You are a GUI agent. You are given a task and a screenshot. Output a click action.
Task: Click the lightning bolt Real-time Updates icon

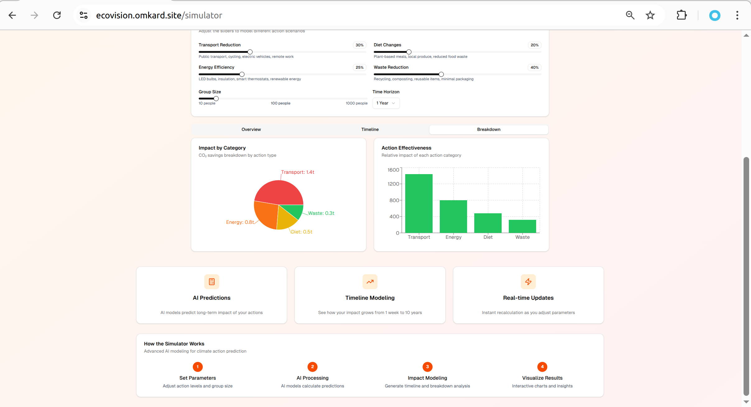click(x=528, y=282)
